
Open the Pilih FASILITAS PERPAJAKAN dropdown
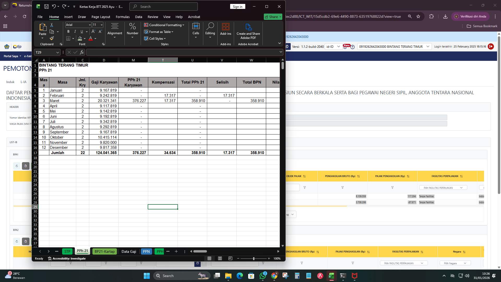point(443,187)
